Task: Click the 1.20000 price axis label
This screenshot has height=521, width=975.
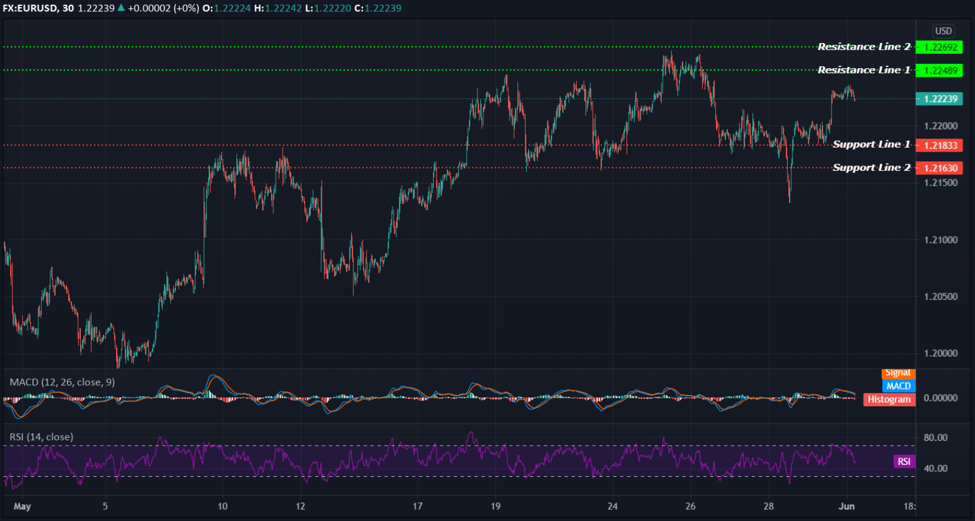Action: click(941, 354)
